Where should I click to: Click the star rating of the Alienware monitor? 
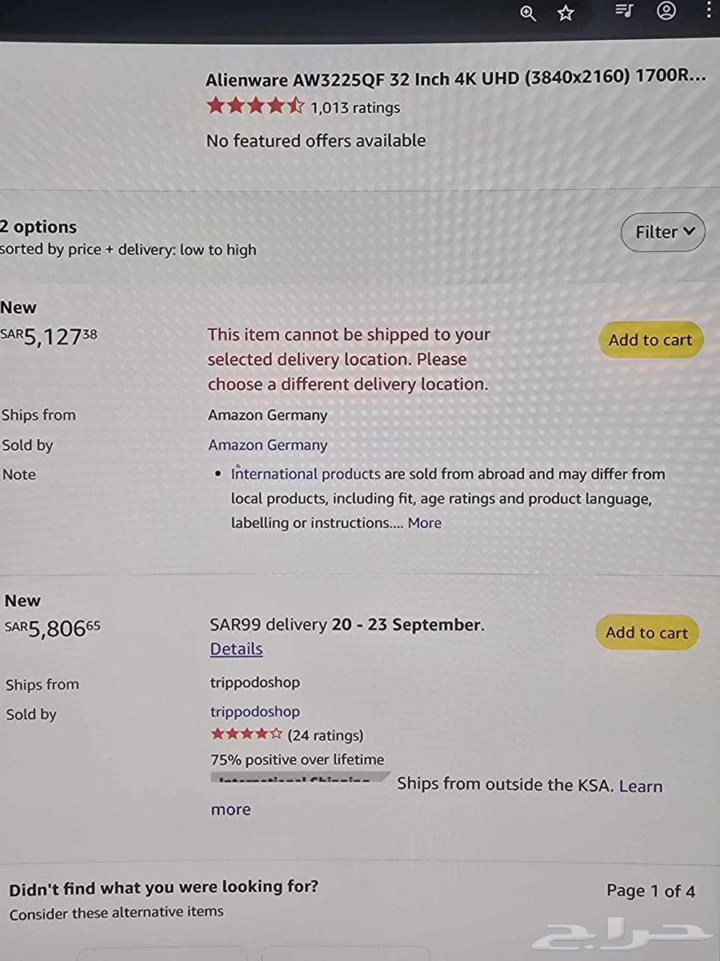coord(255,107)
